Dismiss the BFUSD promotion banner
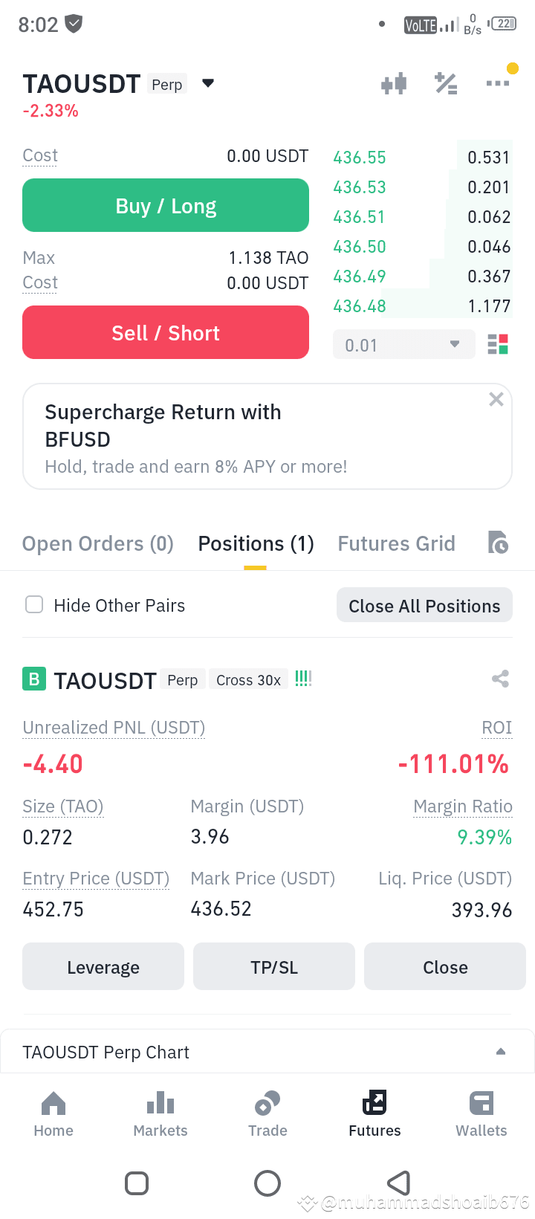The height and width of the screenshot is (1219, 535). (x=496, y=399)
